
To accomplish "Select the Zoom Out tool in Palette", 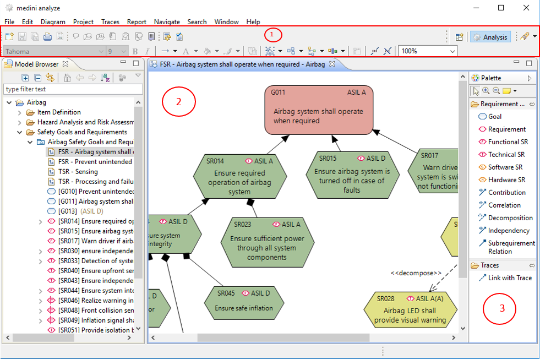I will pos(495,91).
